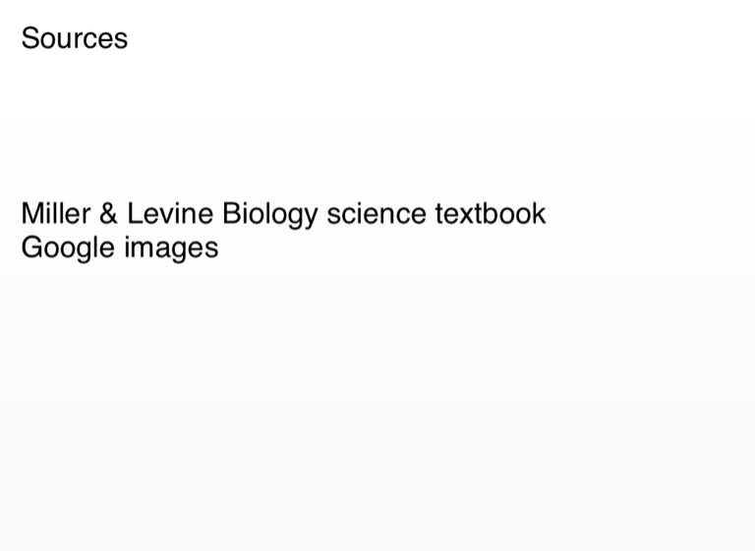Click the word Google

[68, 248]
